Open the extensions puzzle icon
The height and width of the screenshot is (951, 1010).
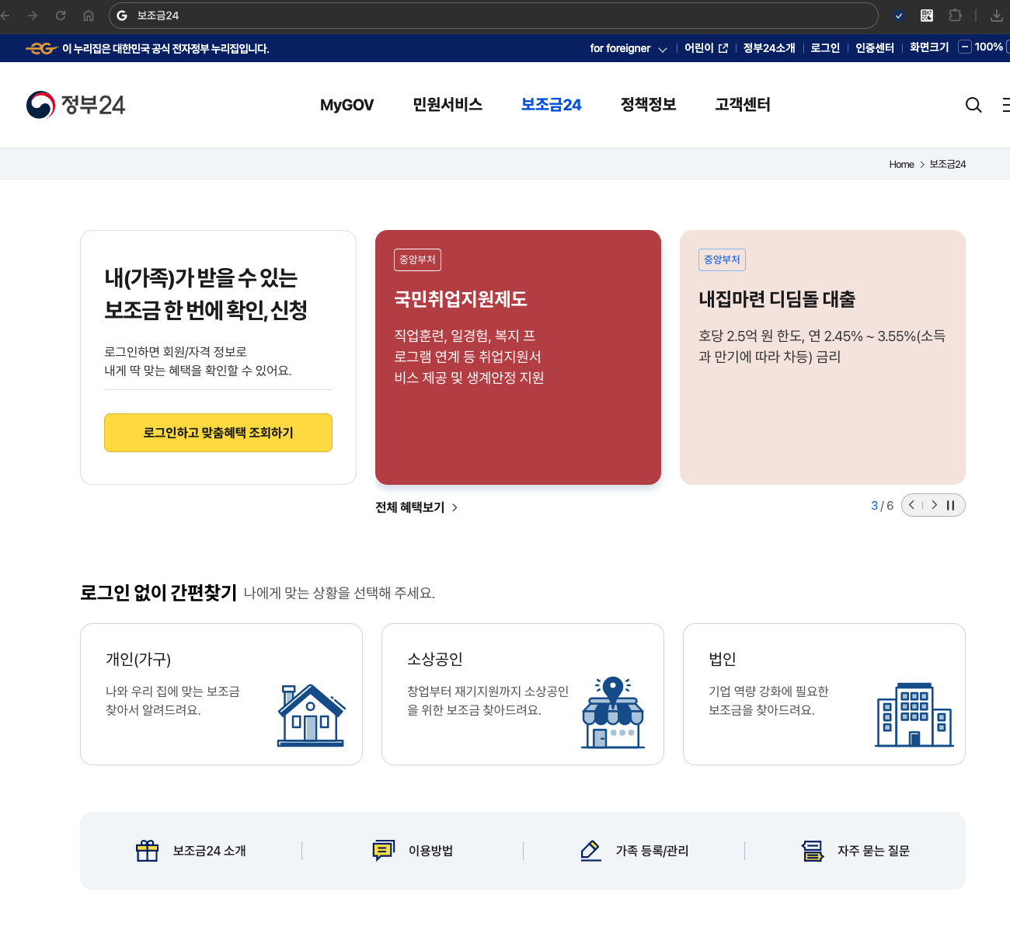(956, 16)
